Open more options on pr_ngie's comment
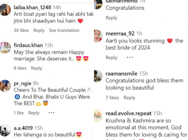 click(51, 113)
